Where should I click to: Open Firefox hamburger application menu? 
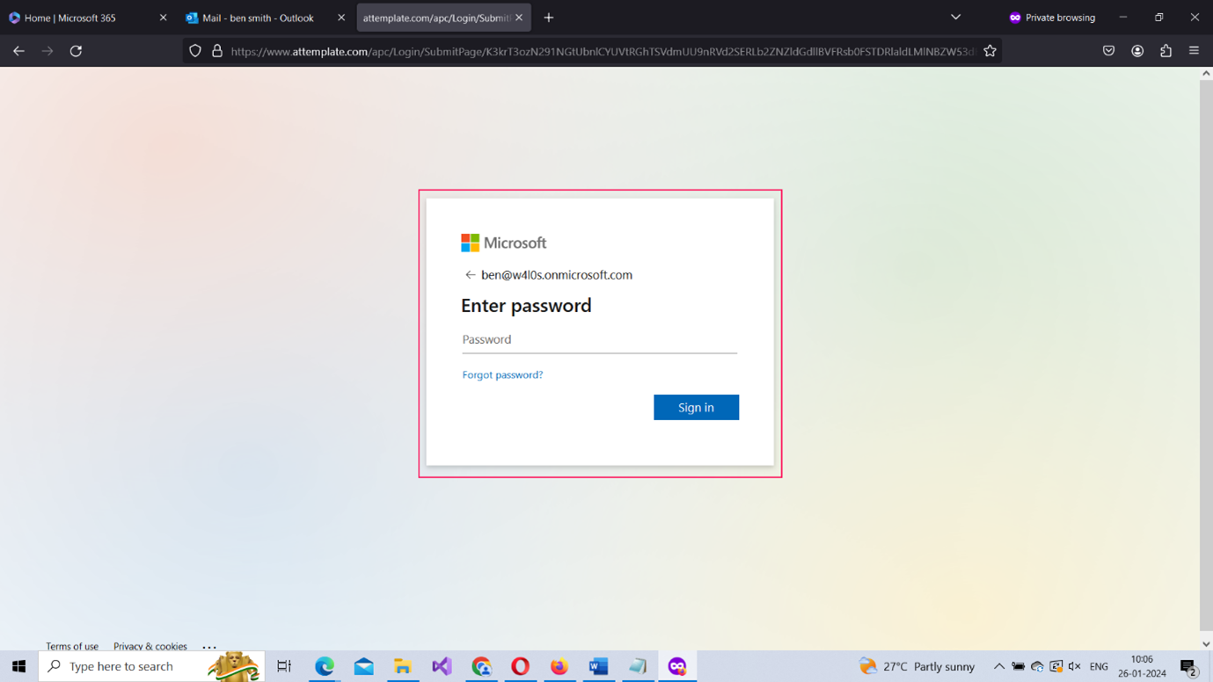1194,51
